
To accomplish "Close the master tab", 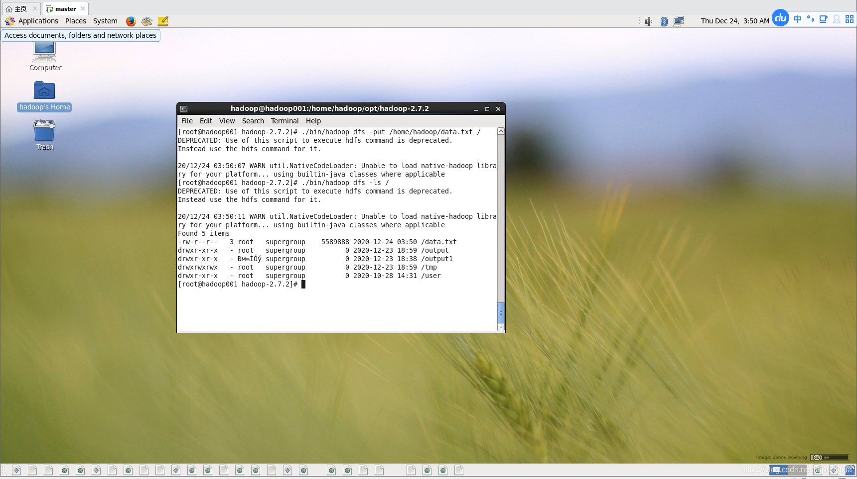I will pos(83,8).
